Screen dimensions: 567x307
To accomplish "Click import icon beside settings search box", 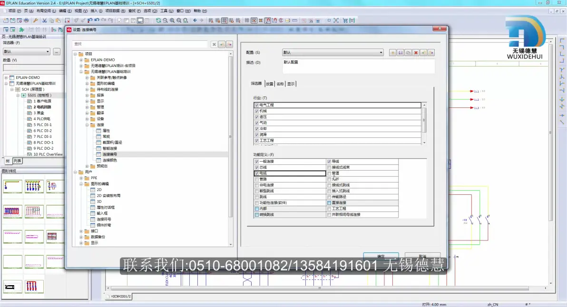I will 222,44.
